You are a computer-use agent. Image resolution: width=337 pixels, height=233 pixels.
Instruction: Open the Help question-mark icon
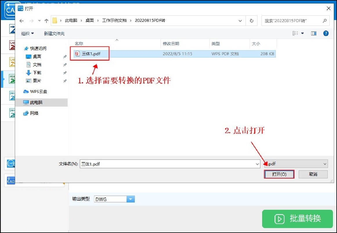click(326, 33)
